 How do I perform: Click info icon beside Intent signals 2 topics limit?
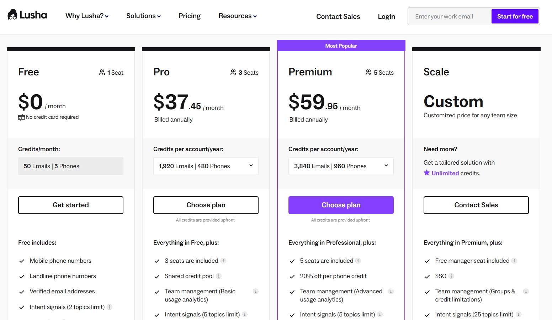click(110, 307)
